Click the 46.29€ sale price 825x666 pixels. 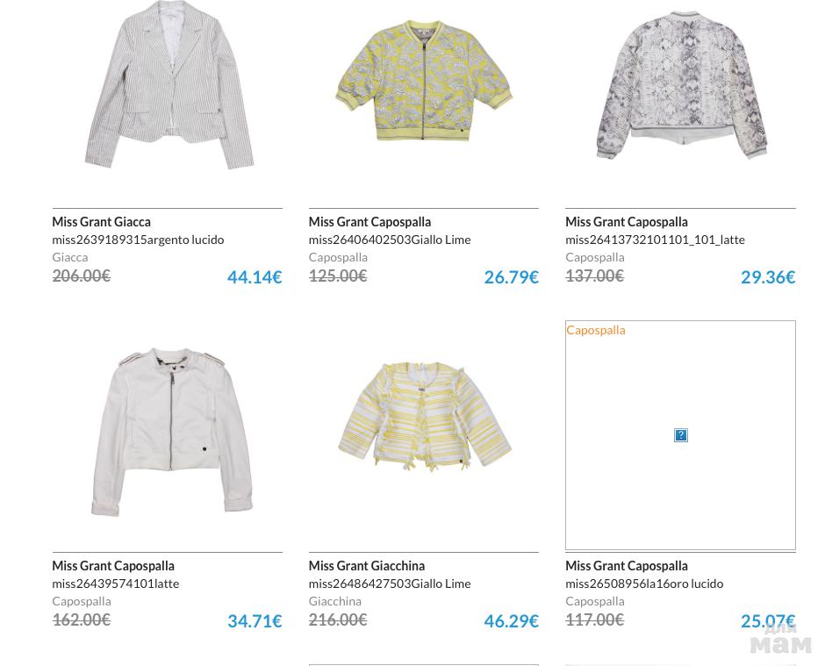511,620
